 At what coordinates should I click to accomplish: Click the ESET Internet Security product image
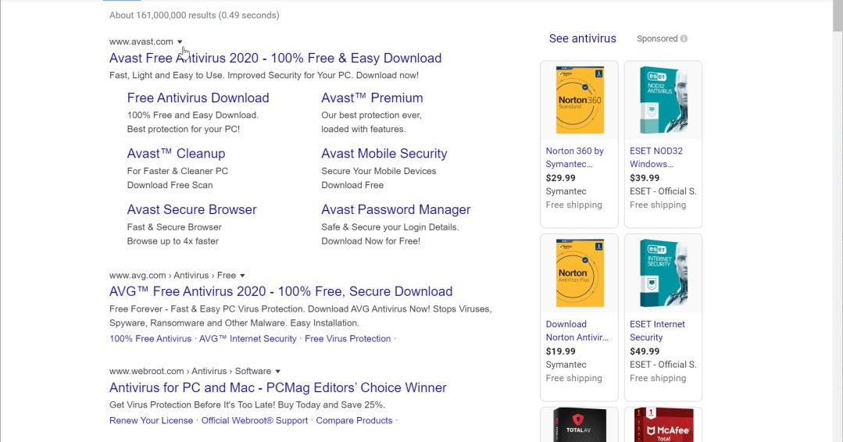pos(663,273)
